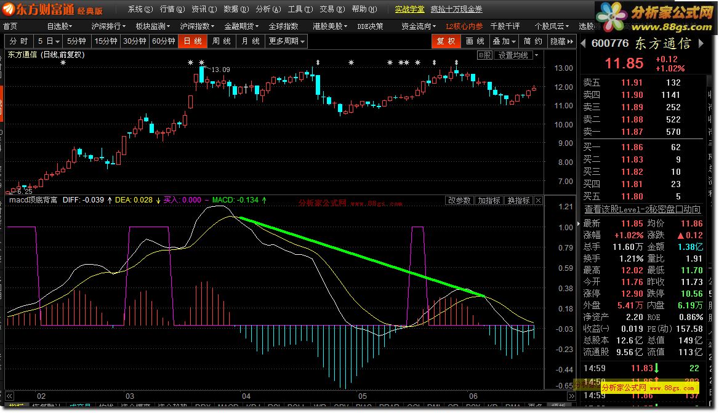The image size is (719, 413).
Task: Go to the 首页 home tab
Action: pos(10,26)
